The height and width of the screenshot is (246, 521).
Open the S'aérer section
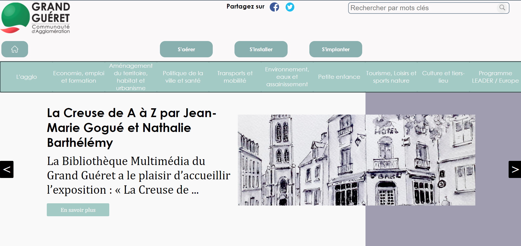coord(186,49)
